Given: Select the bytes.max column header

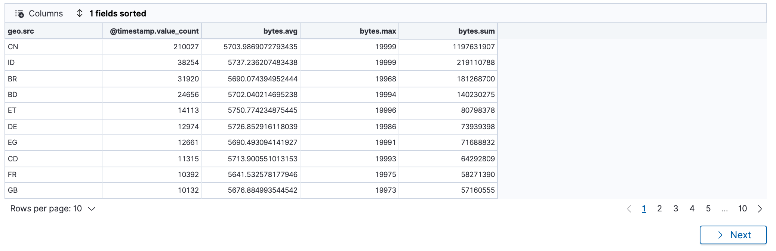Looking at the screenshot, I should point(378,31).
